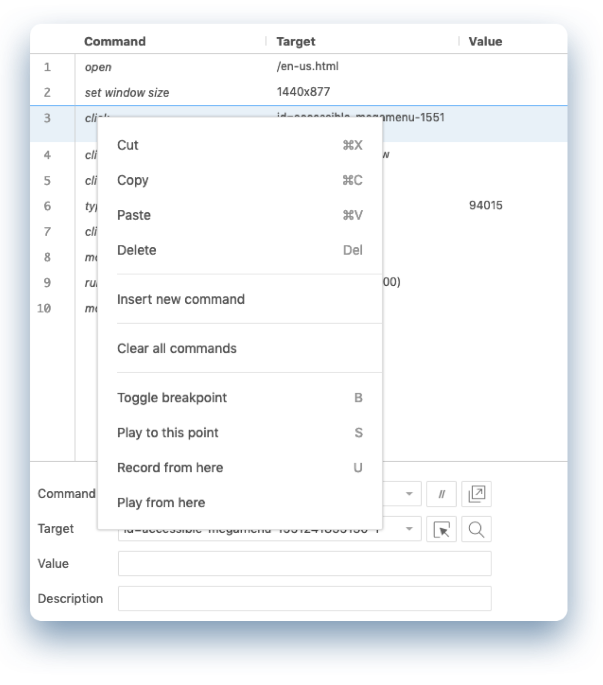Select row number 6
Screen dimensions: 603x685
(47, 206)
